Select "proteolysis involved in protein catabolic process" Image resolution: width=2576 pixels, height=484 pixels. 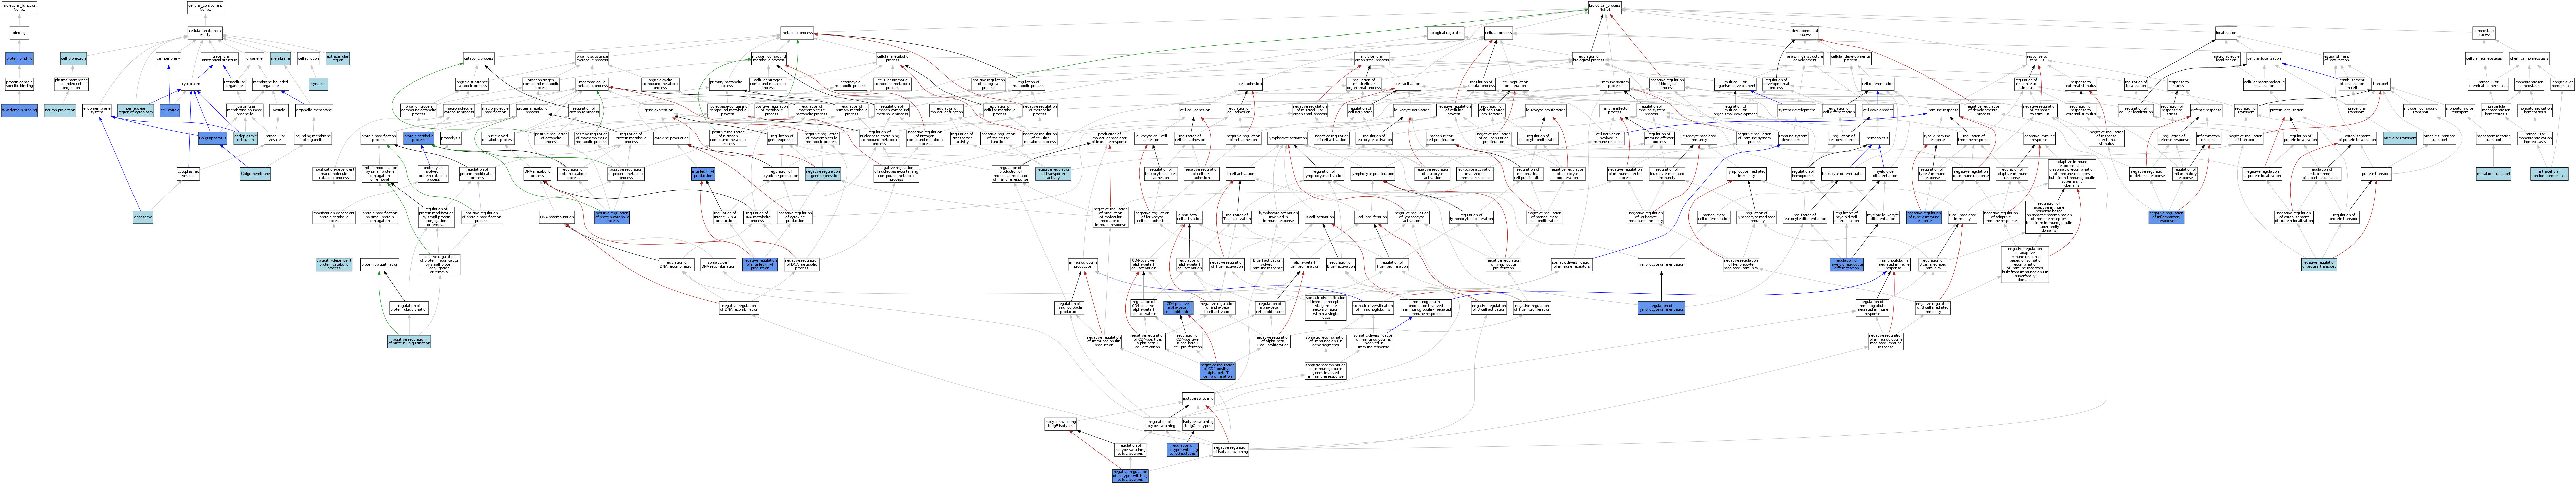pos(433,174)
